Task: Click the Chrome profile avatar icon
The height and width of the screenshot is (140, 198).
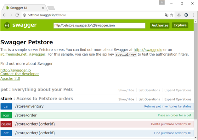Action: tap(162, 3)
